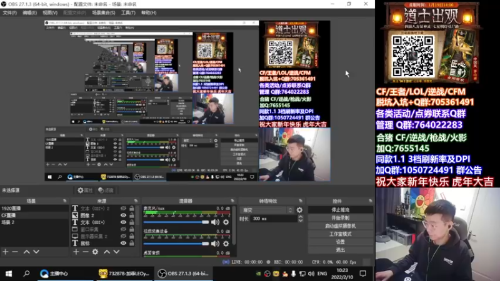Move selected scene up in scenes list
Image resolution: width=500 pixels, height=281 pixels.
[x=26, y=252]
